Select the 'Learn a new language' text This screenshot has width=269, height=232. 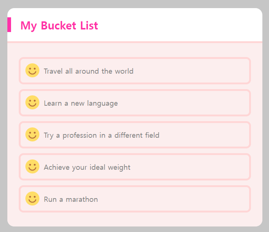[81, 103]
